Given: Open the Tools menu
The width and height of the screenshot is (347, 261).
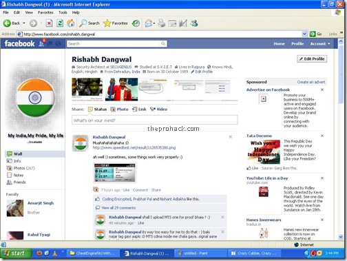Looking at the screenshot, I should tap(63, 12).
